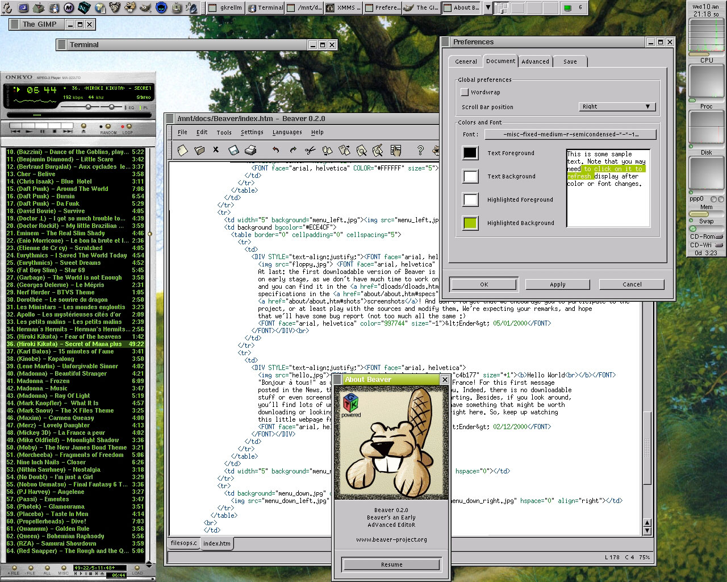The height and width of the screenshot is (582, 727).
Task: Toggle LOOP mode in the player
Action: click(128, 127)
